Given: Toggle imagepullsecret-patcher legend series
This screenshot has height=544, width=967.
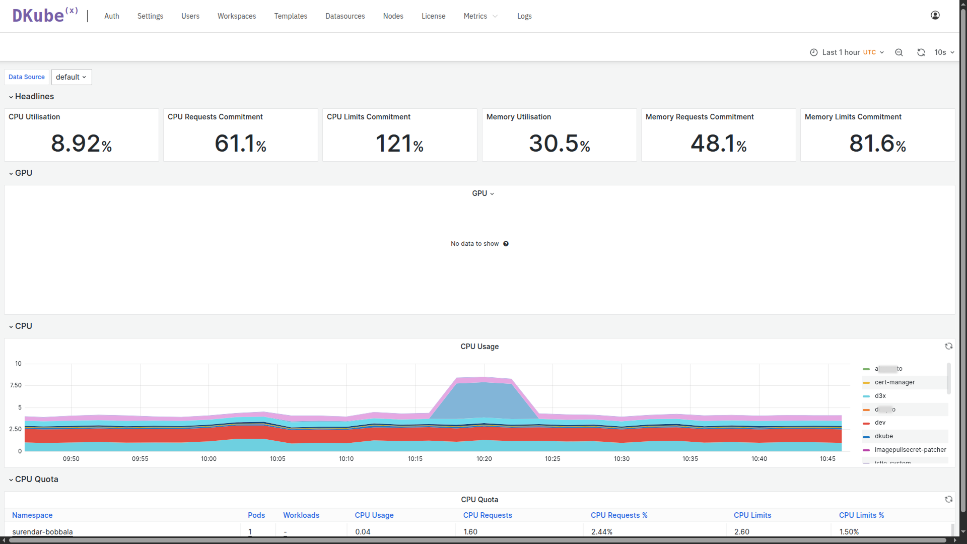Looking at the screenshot, I should (910, 450).
